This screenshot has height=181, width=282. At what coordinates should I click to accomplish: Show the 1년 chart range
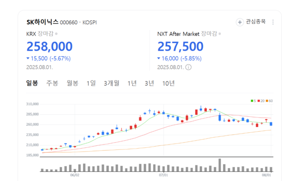(x=132, y=83)
